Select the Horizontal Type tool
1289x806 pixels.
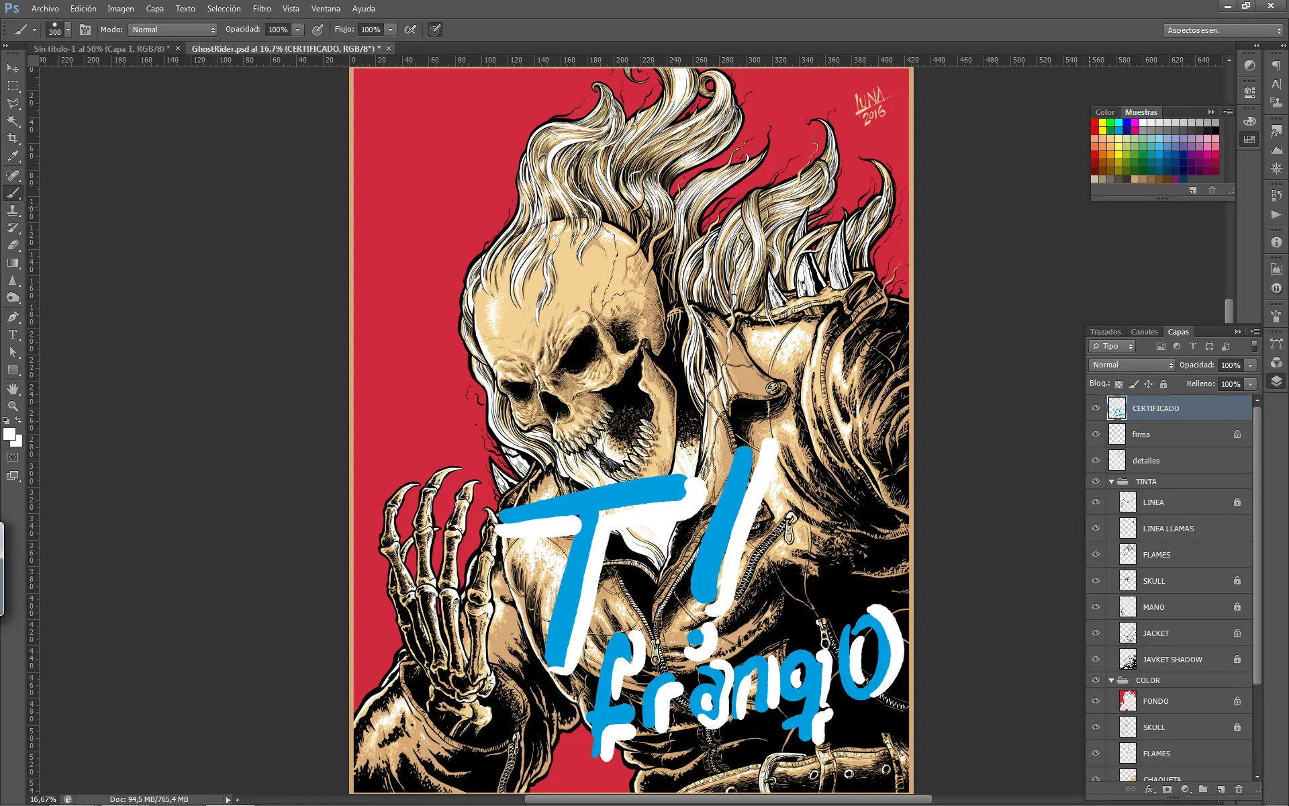click(13, 334)
